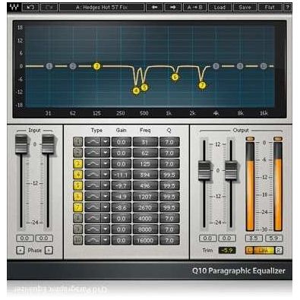This screenshot has height=300, width=300.
Task: Click the Load menu button
Action: click(219, 8)
